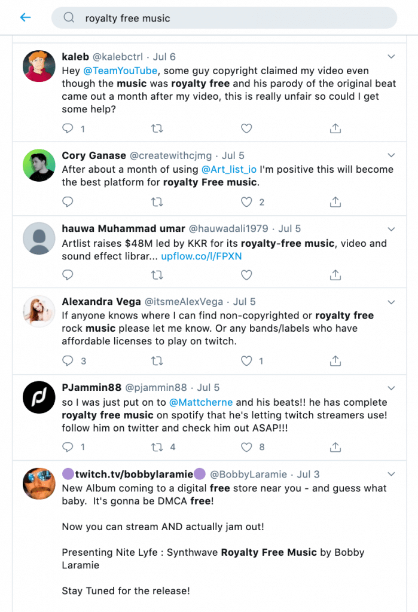Open chevron menu on bobbylaramie's tweet

pyautogui.click(x=391, y=474)
